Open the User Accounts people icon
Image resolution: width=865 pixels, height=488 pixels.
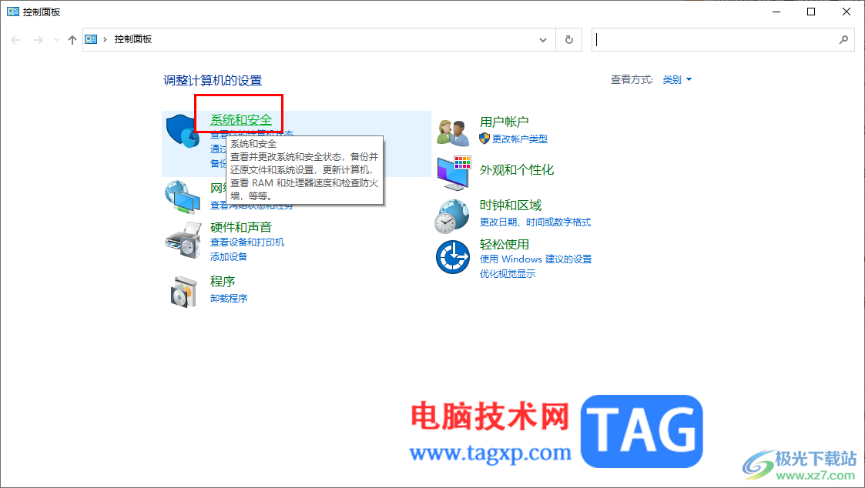pos(453,132)
